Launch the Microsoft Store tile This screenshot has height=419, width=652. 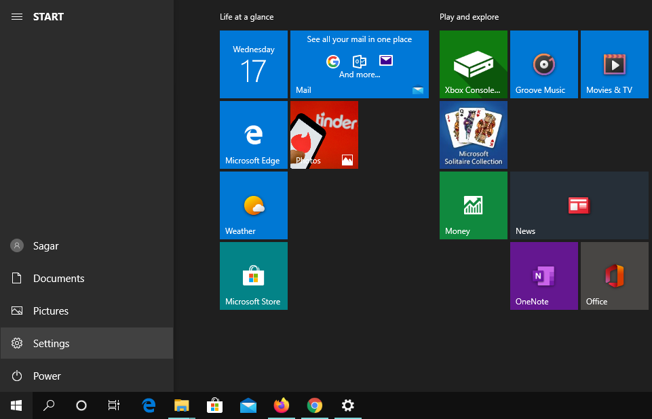pos(254,276)
